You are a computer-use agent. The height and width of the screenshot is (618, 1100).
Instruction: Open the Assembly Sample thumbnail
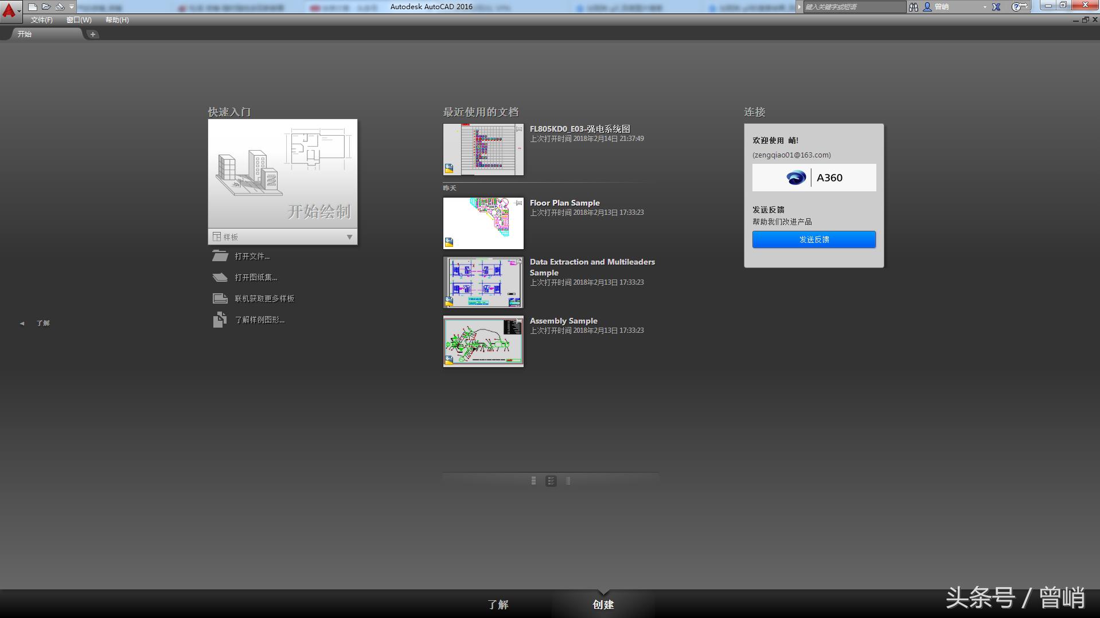coord(483,341)
